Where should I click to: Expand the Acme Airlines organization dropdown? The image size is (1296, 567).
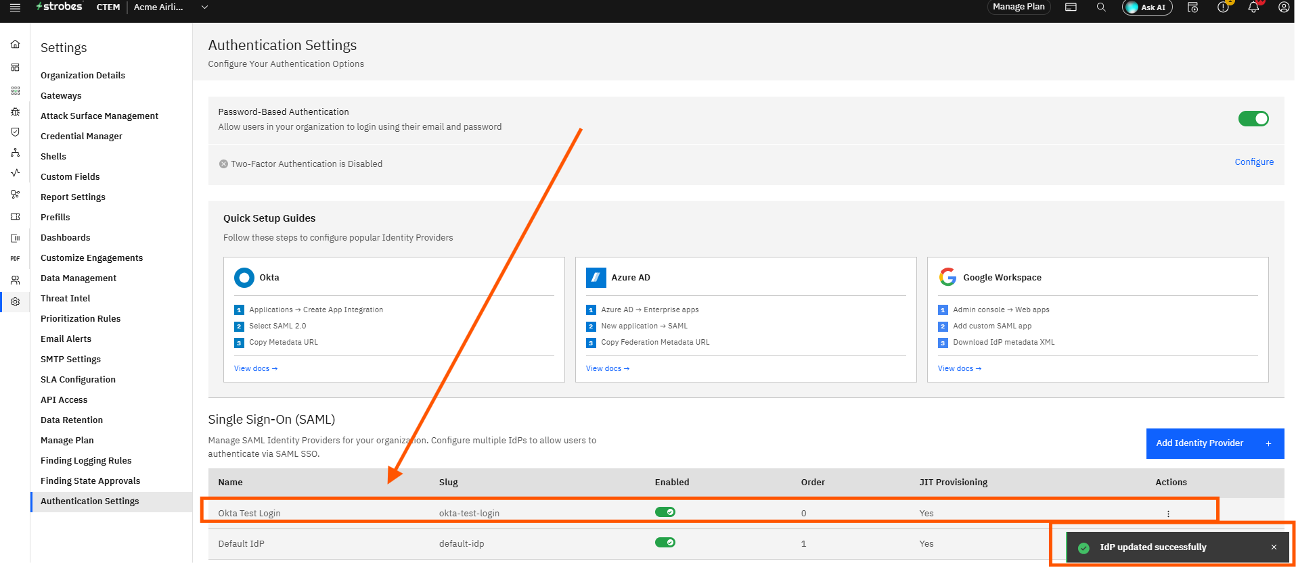click(204, 7)
